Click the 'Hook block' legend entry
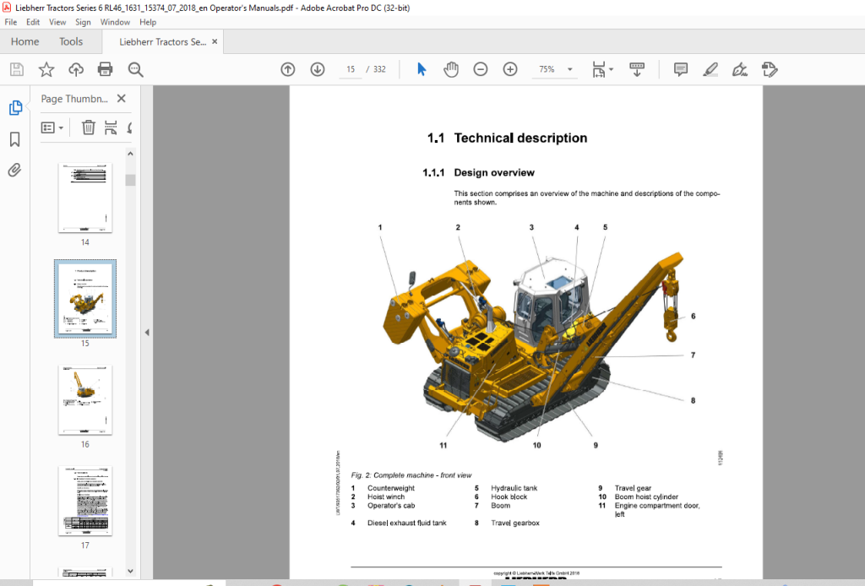This screenshot has width=865, height=586. 509,496
